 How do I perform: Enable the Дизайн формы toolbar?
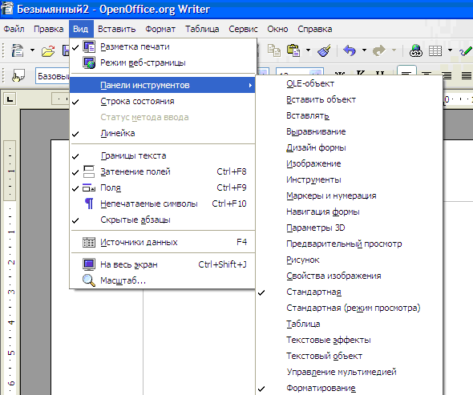pyautogui.click(x=350, y=147)
